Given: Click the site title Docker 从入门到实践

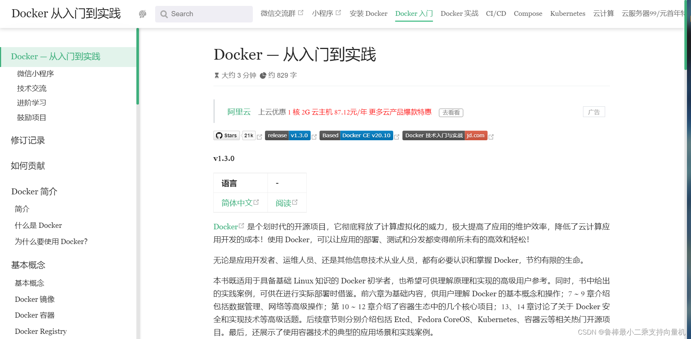Looking at the screenshot, I should tap(66, 14).
